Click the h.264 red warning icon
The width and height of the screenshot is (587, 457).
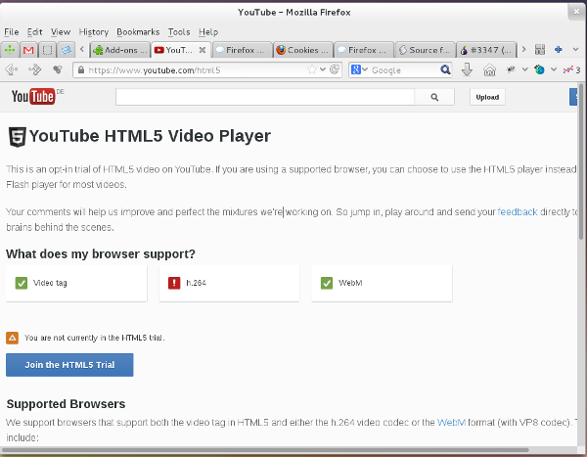tap(174, 283)
